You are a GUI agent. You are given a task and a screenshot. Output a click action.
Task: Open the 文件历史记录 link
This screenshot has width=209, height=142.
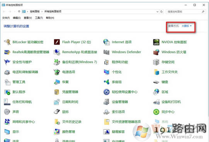coord(72,122)
